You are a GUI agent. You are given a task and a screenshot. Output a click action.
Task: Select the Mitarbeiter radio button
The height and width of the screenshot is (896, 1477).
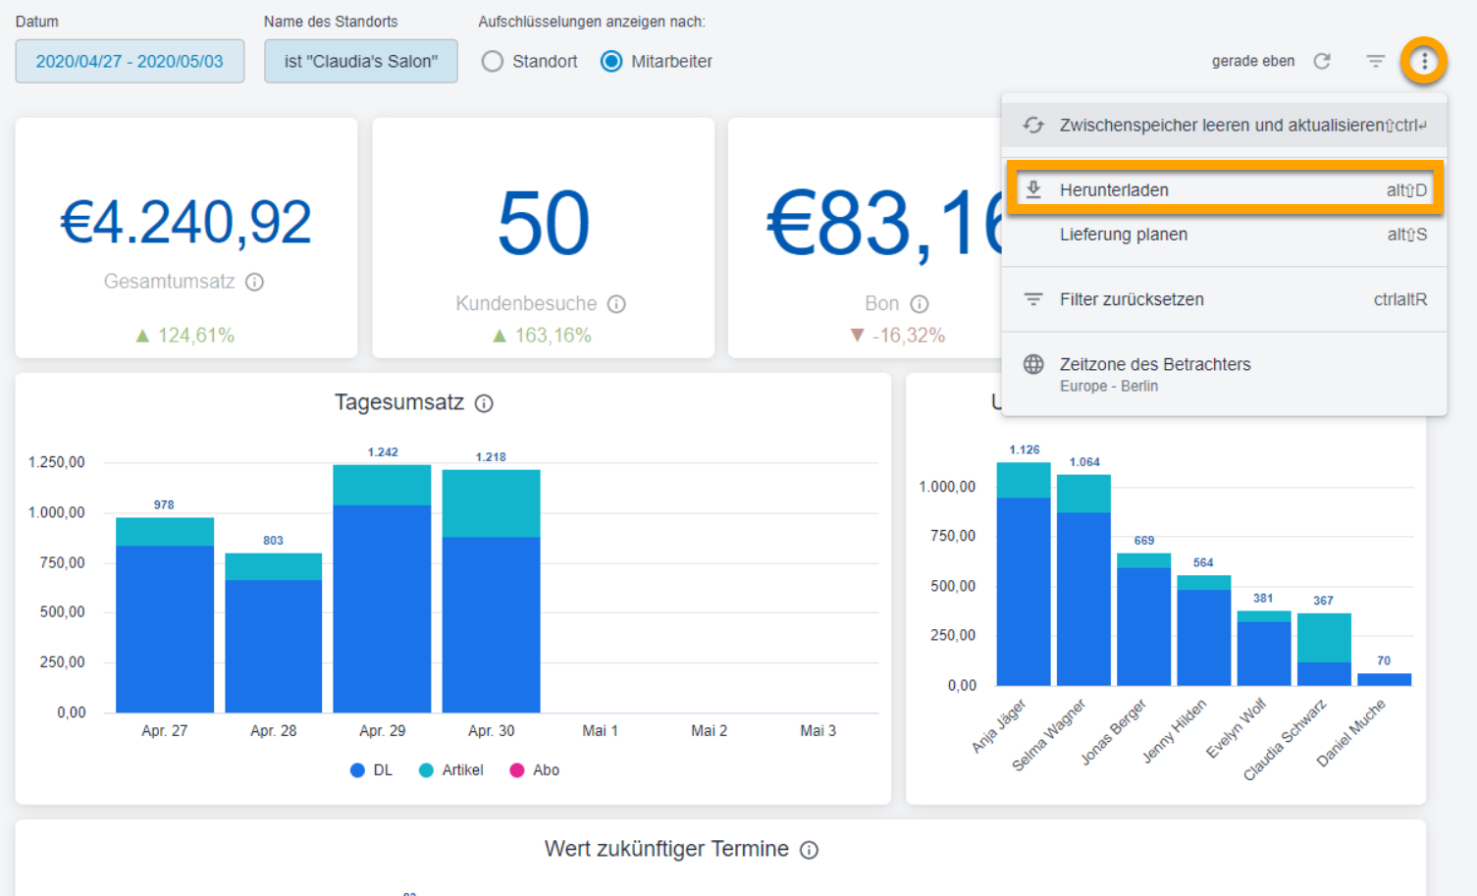pos(611,61)
